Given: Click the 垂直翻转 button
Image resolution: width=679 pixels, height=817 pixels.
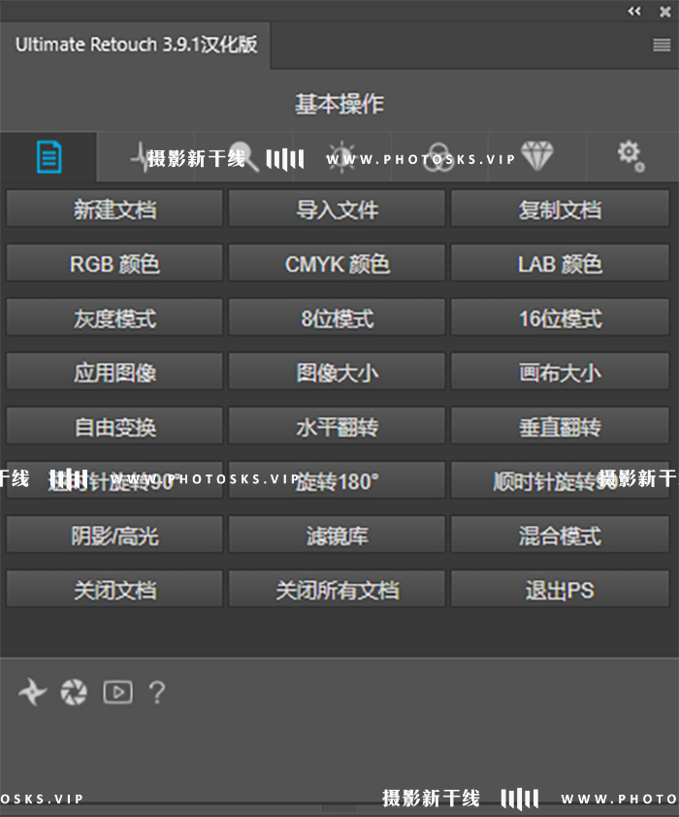Looking at the screenshot, I should [560, 426].
